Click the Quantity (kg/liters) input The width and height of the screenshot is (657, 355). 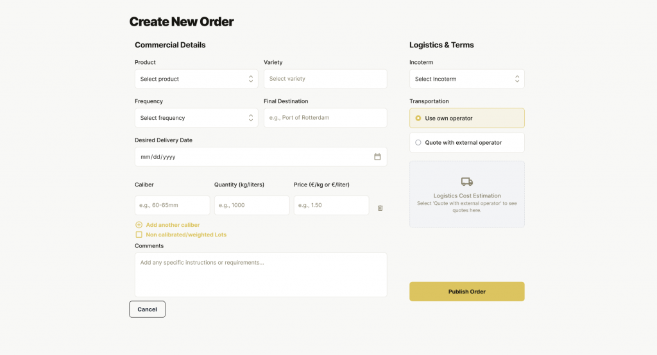point(252,205)
